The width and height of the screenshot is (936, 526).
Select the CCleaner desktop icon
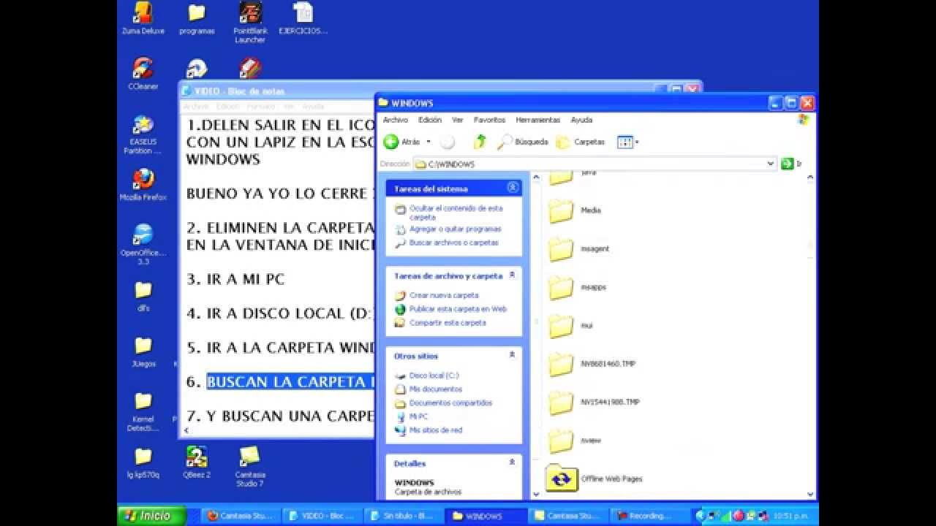[143, 75]
